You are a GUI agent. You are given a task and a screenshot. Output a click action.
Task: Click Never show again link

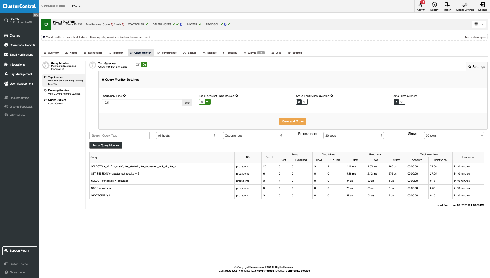[476, 37]
